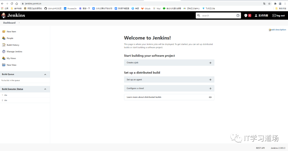Go back with the browser back arrow

pyautogui.click(x=2, y=4)
